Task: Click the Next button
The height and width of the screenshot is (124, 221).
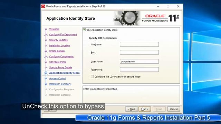Action: coord(145,109)
